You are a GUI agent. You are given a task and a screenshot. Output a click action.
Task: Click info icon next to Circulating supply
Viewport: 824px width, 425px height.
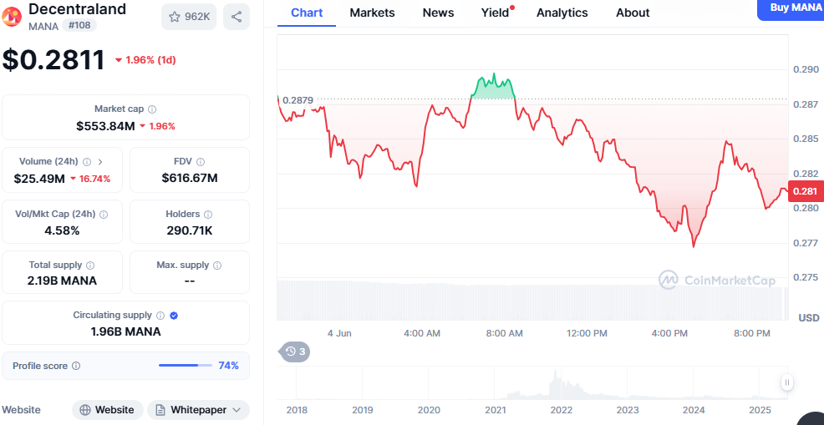tap(160, 316)
